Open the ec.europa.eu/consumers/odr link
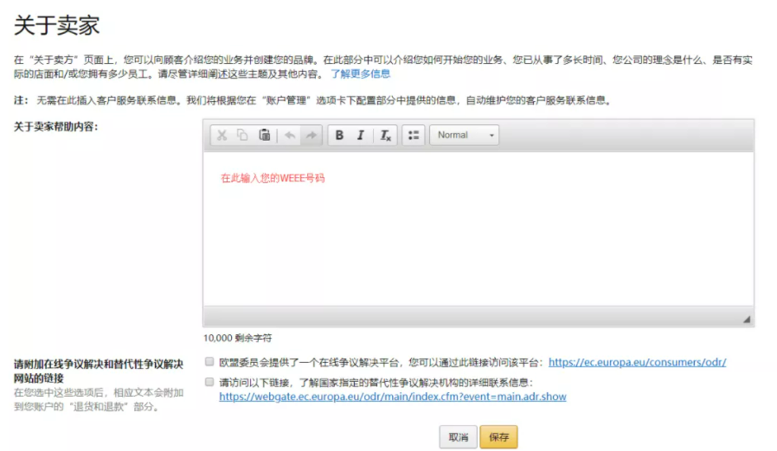The height and width of the screenshot is (451, 777). click(637, 362)
